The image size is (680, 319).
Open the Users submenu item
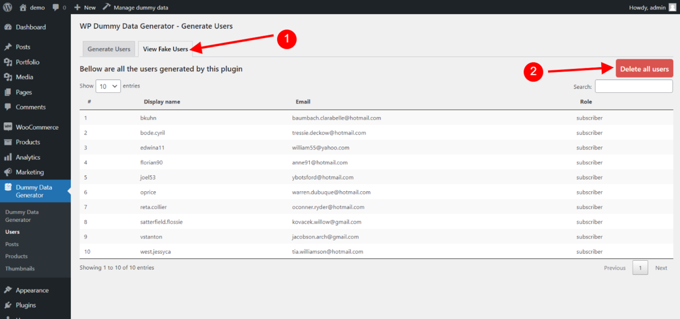point(12,232)
